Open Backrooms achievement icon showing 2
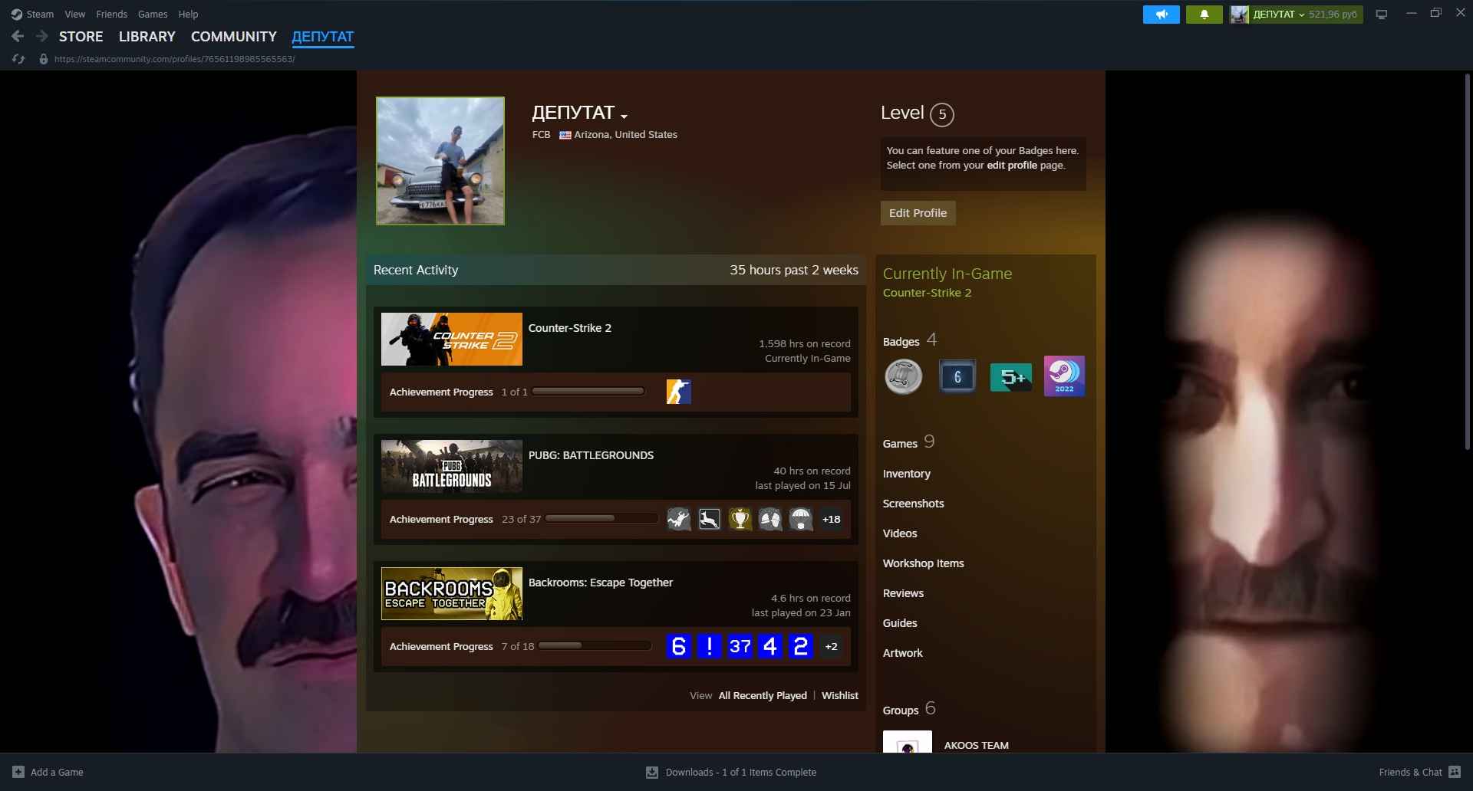 pyautogui.click(x=801, y=646)
